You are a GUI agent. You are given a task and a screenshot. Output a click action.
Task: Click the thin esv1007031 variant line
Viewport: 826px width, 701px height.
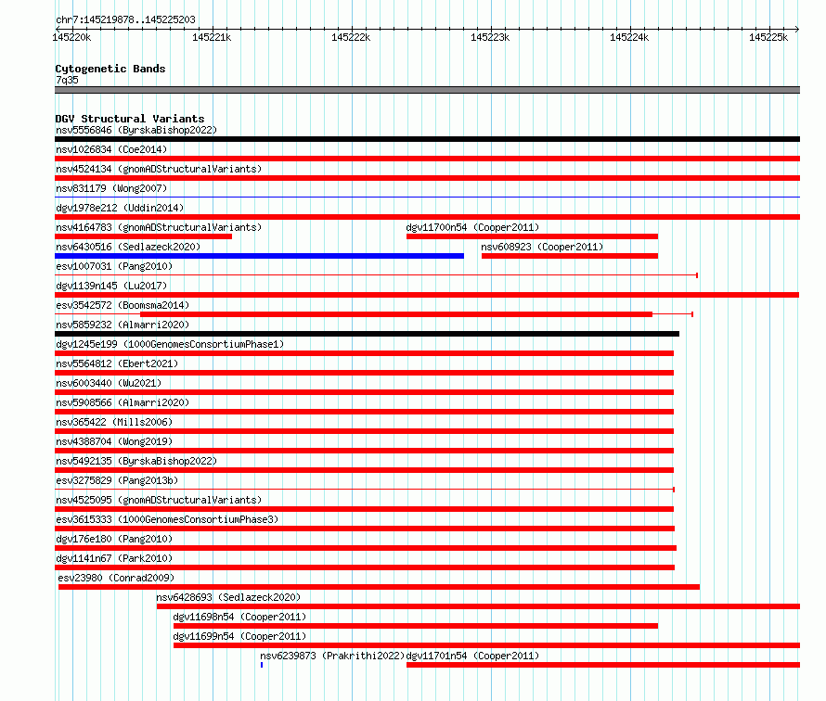point(376,274)
